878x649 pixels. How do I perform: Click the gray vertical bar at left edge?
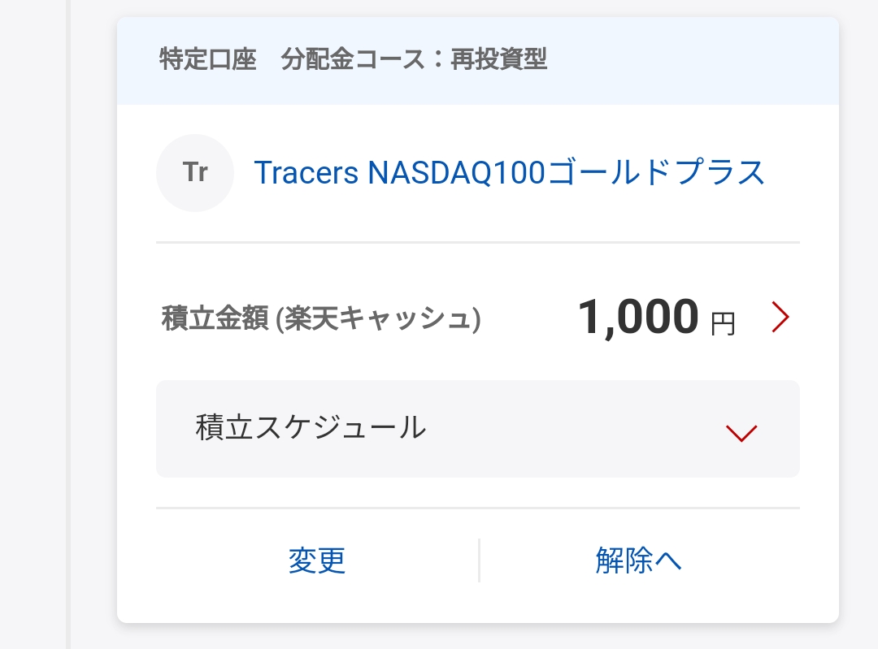click(68, 325)
